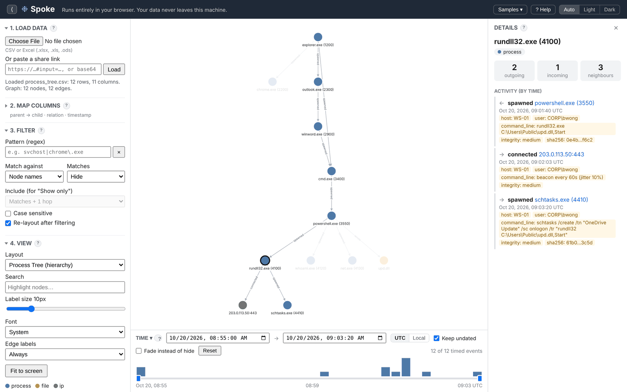627x392 pixels.
Task: Open the Font System dropdown
Action: pyautogui.click(x=65, y=332)
